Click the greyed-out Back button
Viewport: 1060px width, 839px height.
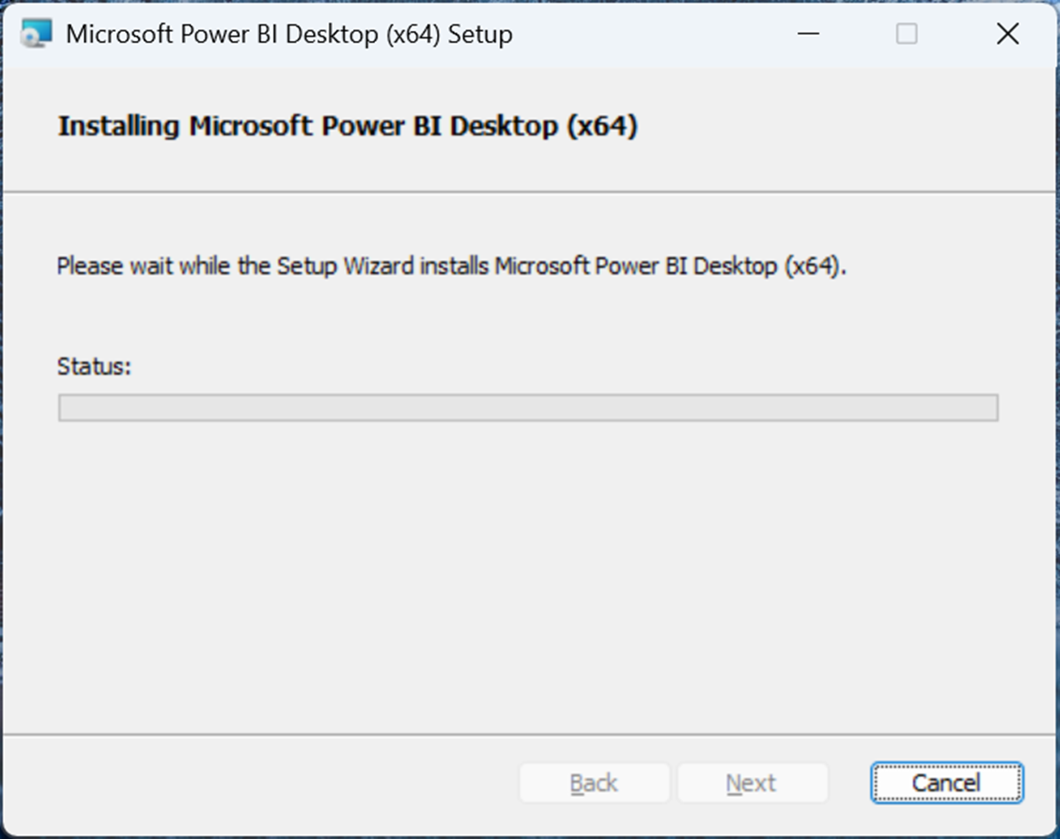pos(594,783)
